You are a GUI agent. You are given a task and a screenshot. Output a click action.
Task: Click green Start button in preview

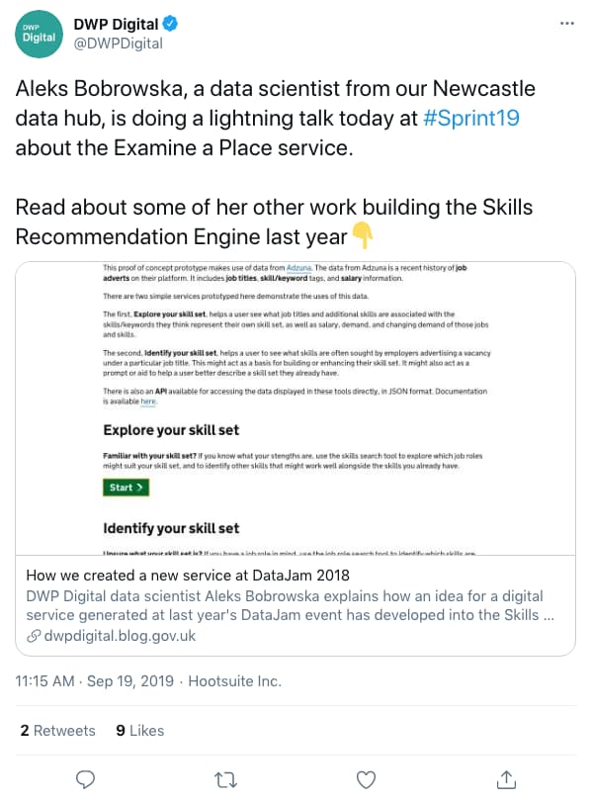(x=126, y=488)
